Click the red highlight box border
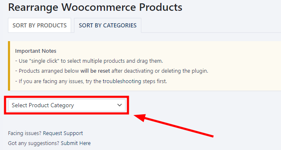Image resolution: width=281 pixels, height=150 pixels. tap(66, 97)
